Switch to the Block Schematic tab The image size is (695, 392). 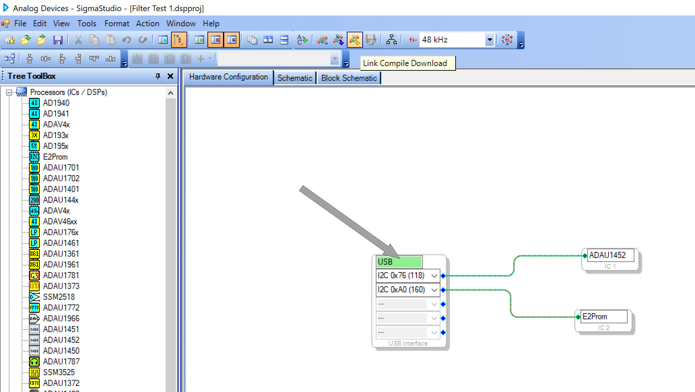[x=349, y=78]
